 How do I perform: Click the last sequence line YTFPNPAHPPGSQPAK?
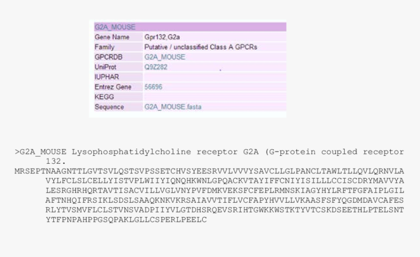click(126, 220)
